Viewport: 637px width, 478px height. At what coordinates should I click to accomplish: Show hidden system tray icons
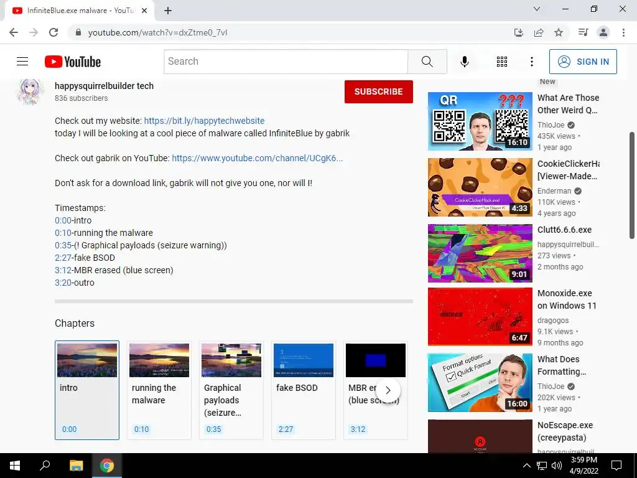pyautogui.click(x=526, y=466)
